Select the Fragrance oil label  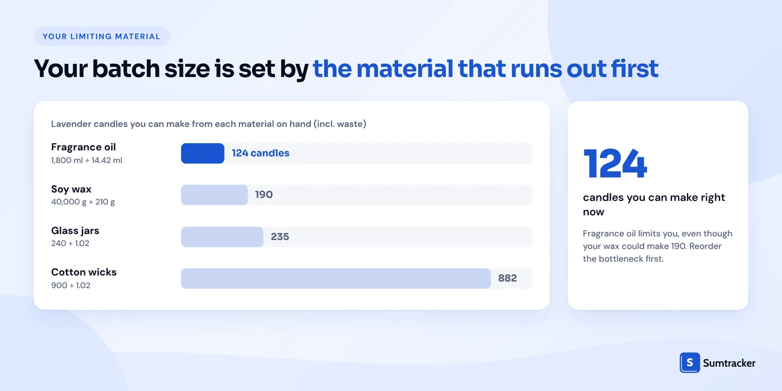(x=84, y=147)
